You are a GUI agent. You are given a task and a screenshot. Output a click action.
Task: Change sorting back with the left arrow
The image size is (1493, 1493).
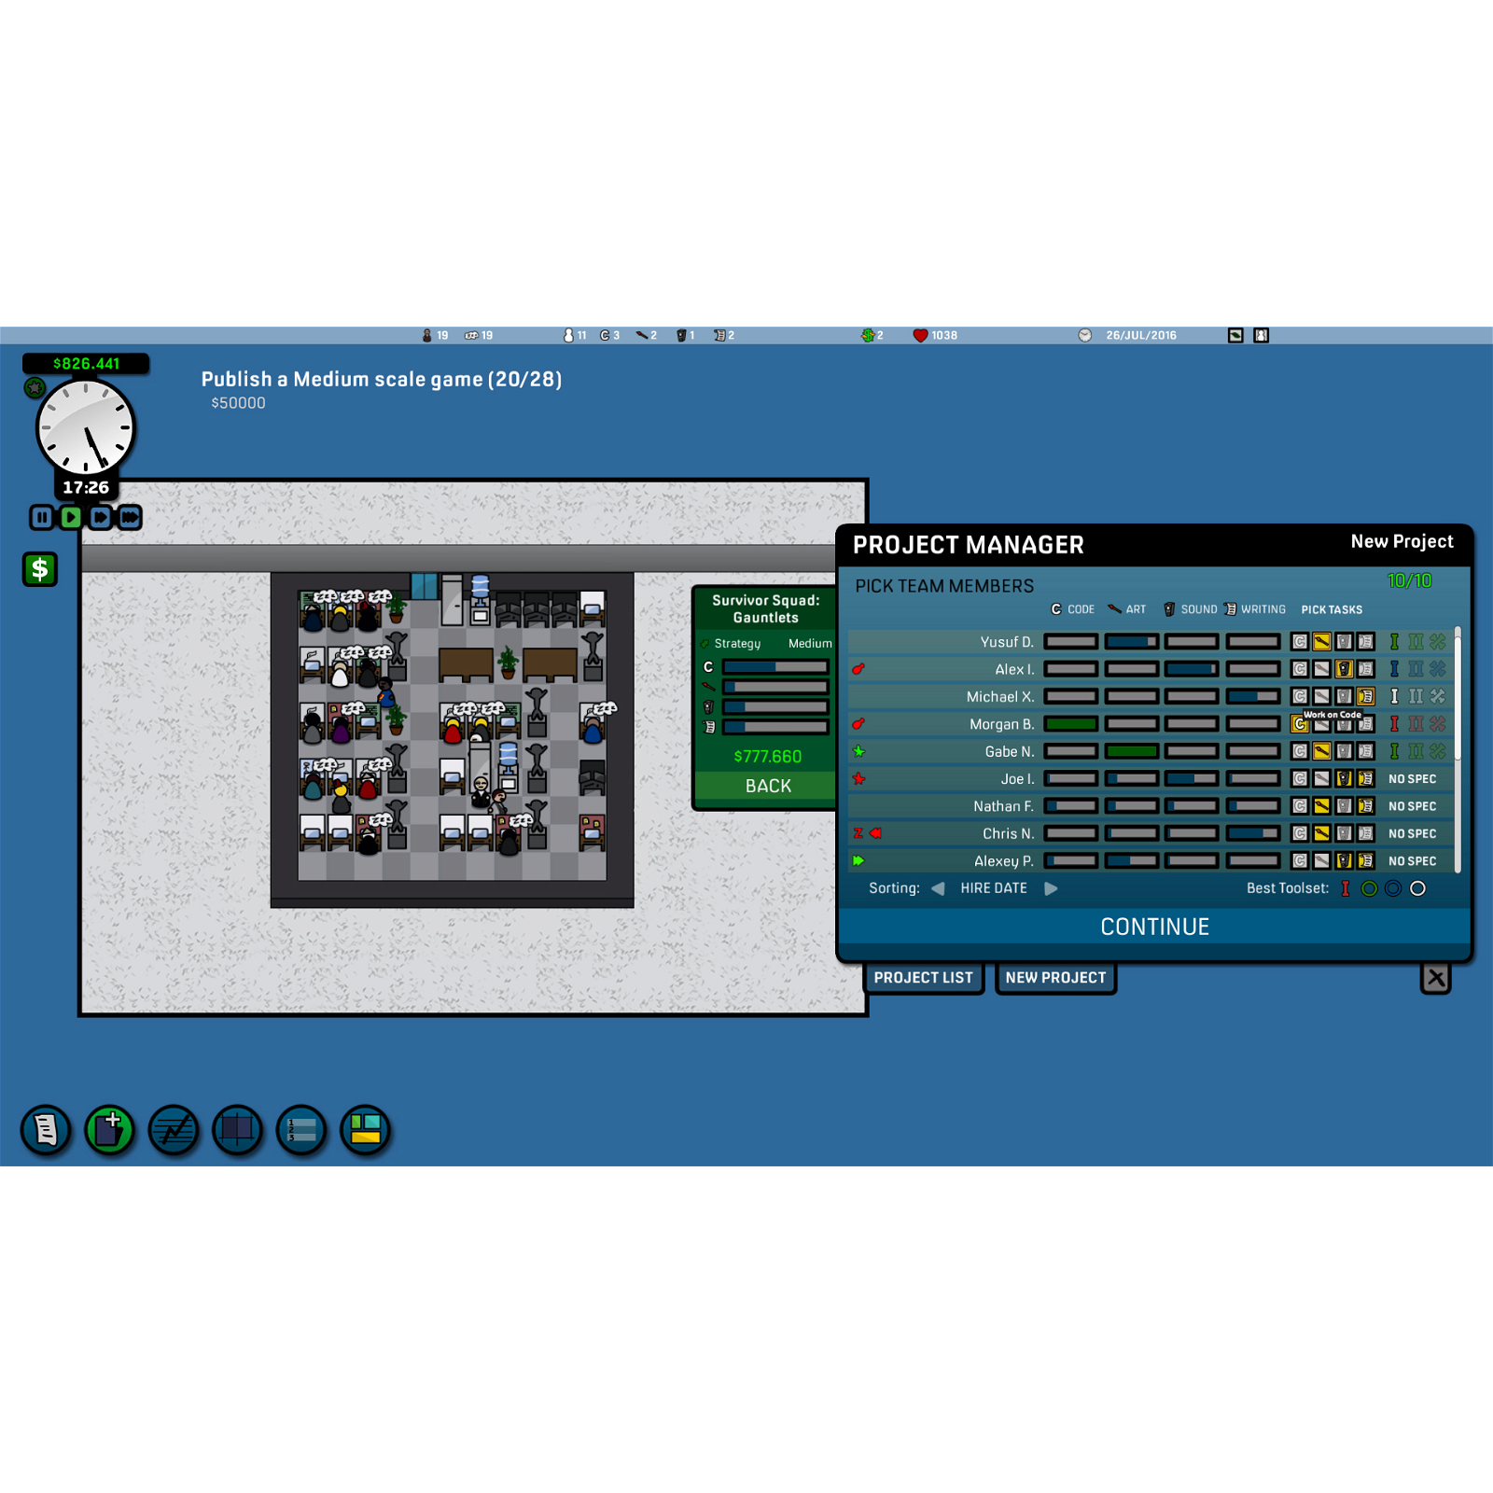[940, 888]
